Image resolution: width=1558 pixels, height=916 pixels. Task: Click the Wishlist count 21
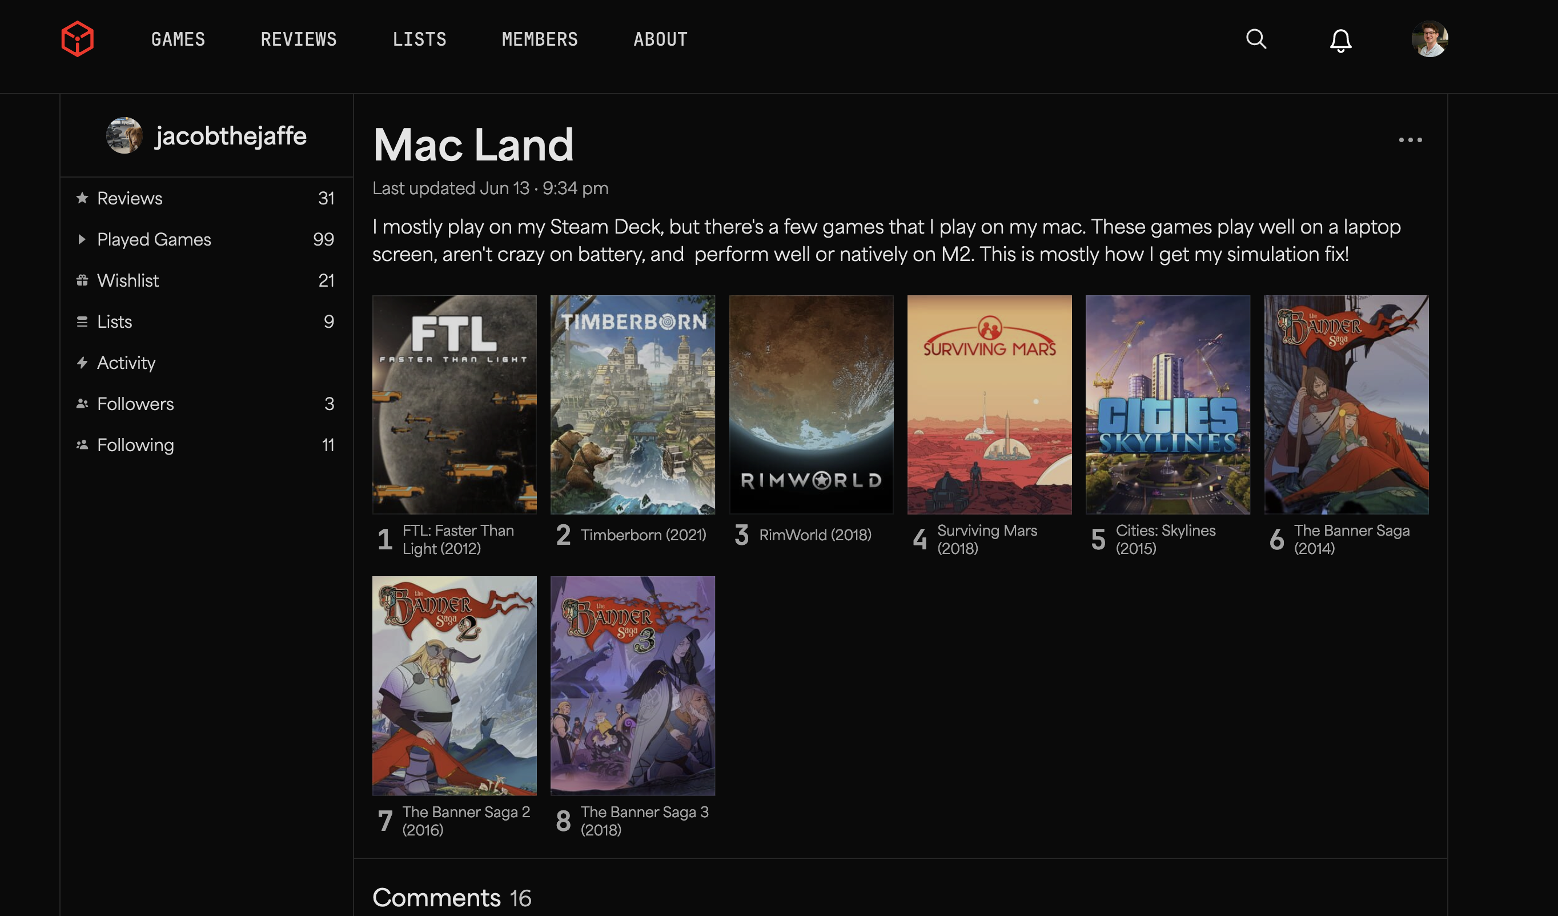[326, 280]
